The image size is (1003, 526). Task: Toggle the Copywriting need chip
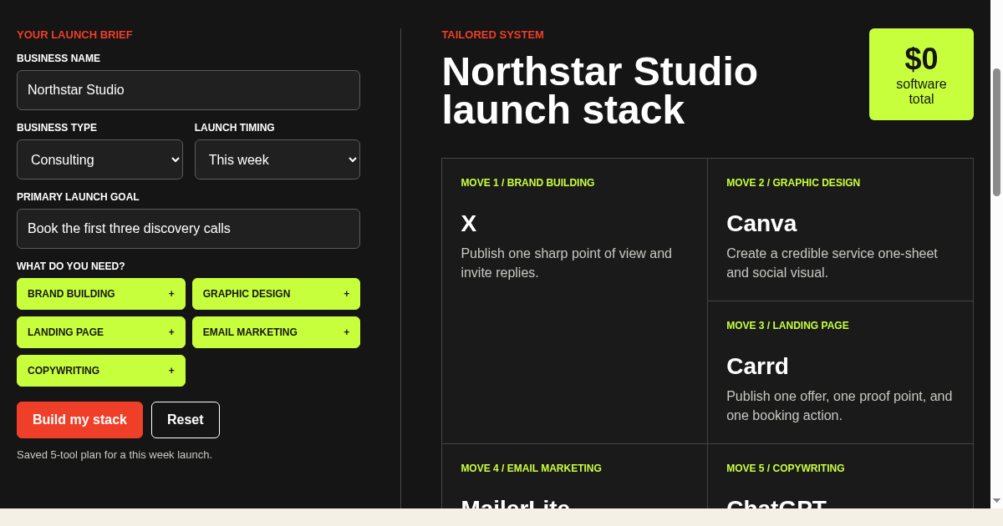pyautogui.click(x=101, y=371)
